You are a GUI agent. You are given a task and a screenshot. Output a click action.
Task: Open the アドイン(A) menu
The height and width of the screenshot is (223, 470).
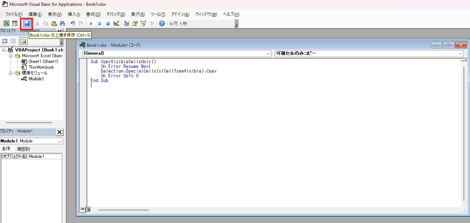coord(180,14)
